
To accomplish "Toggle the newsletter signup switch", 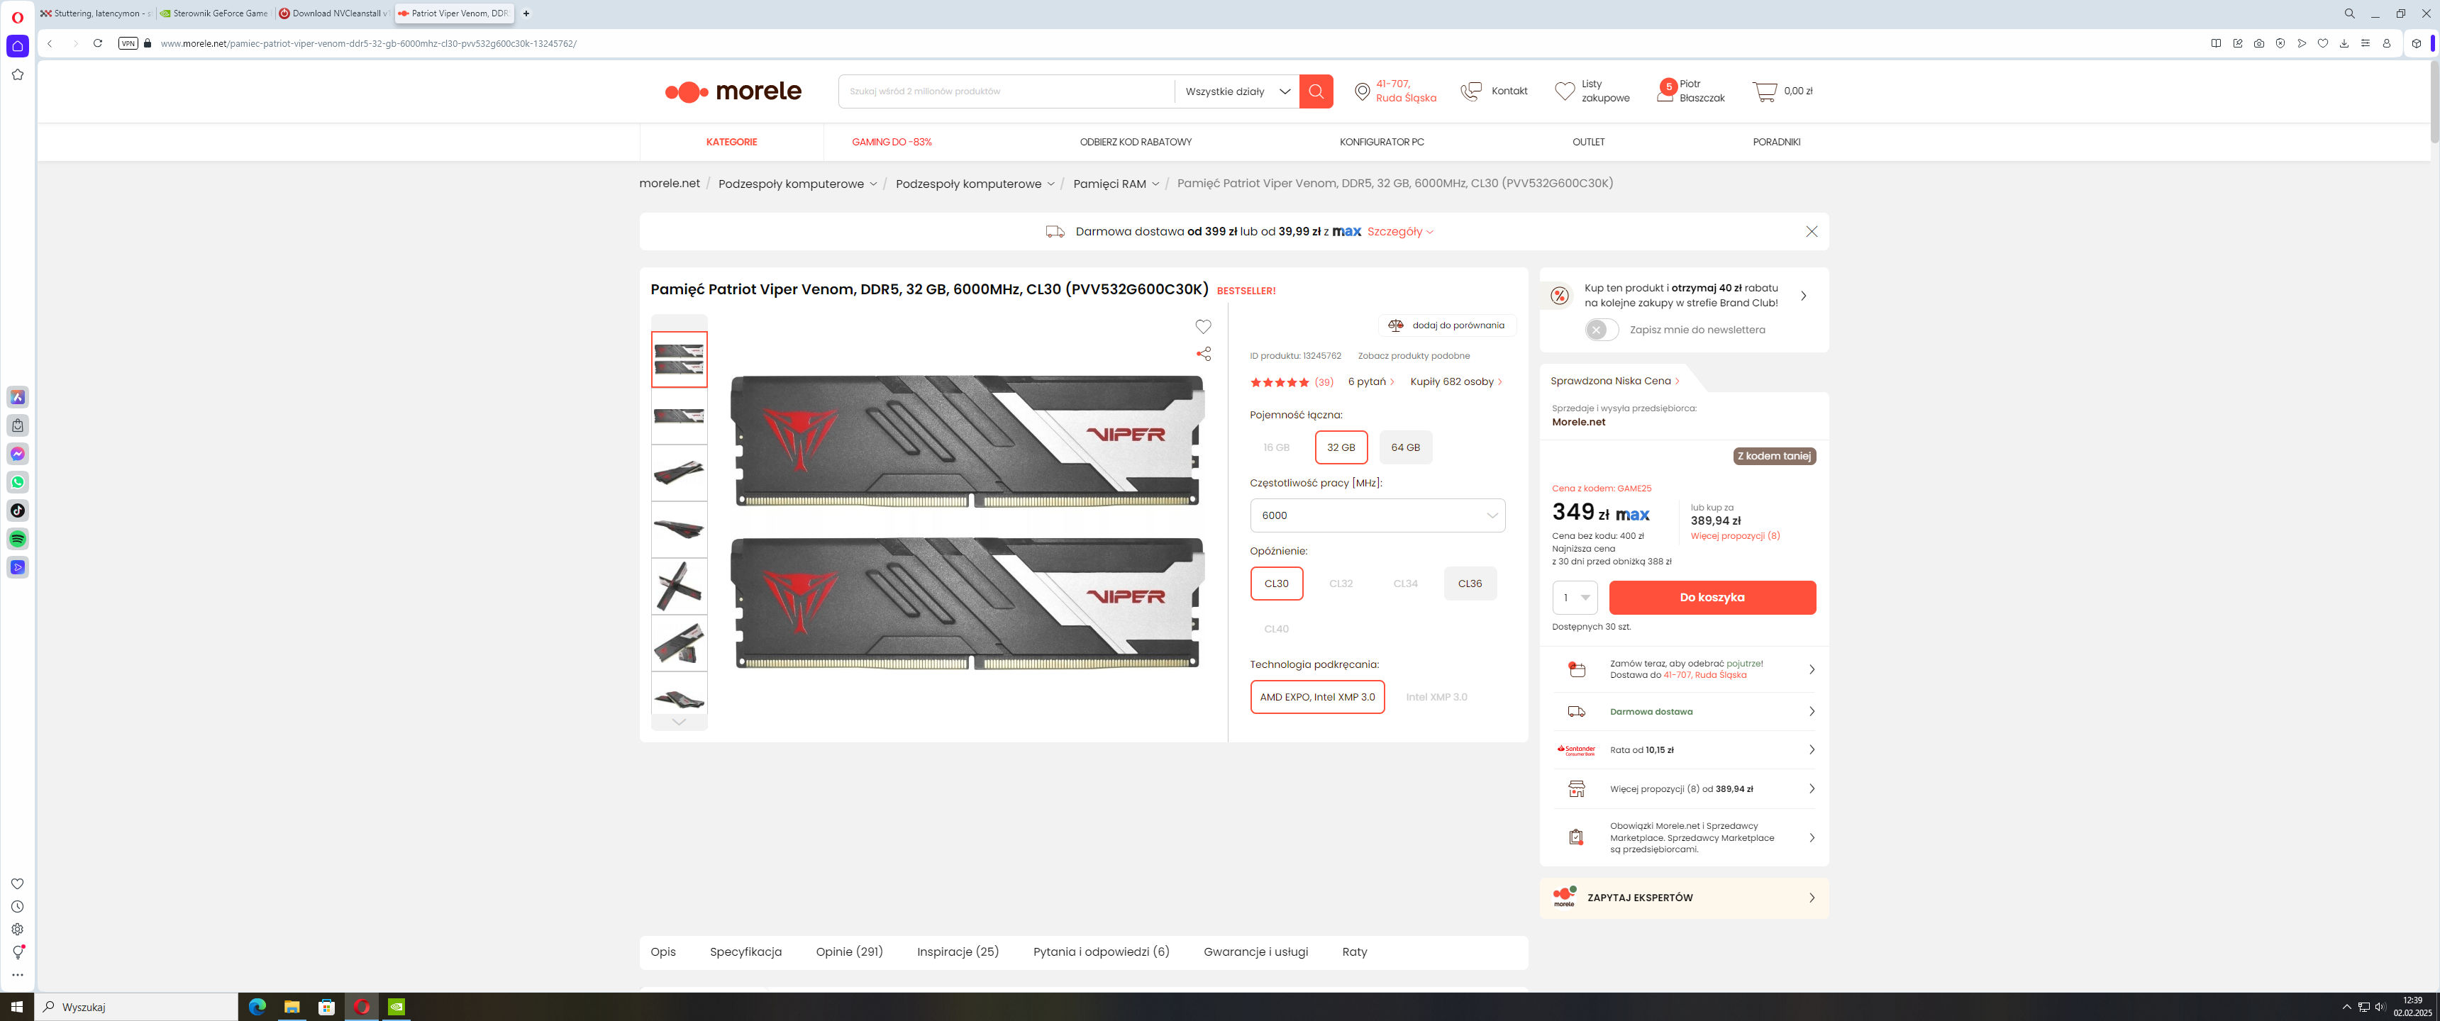I will pyautogui.click(x=1602, y=330).
